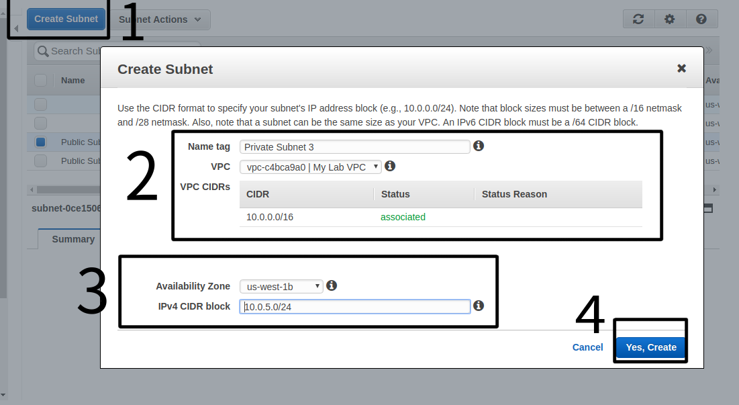739x405 pixels.
Task: Check the first subnet row checkbox
Action: click(x=40, y=104)
